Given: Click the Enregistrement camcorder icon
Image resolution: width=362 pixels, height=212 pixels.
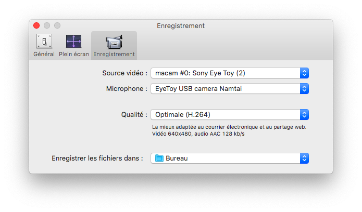Looking at the screenshot, I should coord(114,42).
